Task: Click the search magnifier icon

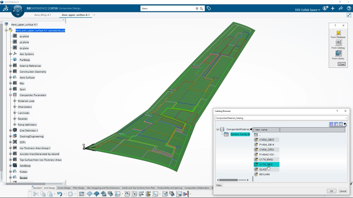Action: [x=202, y=8]
